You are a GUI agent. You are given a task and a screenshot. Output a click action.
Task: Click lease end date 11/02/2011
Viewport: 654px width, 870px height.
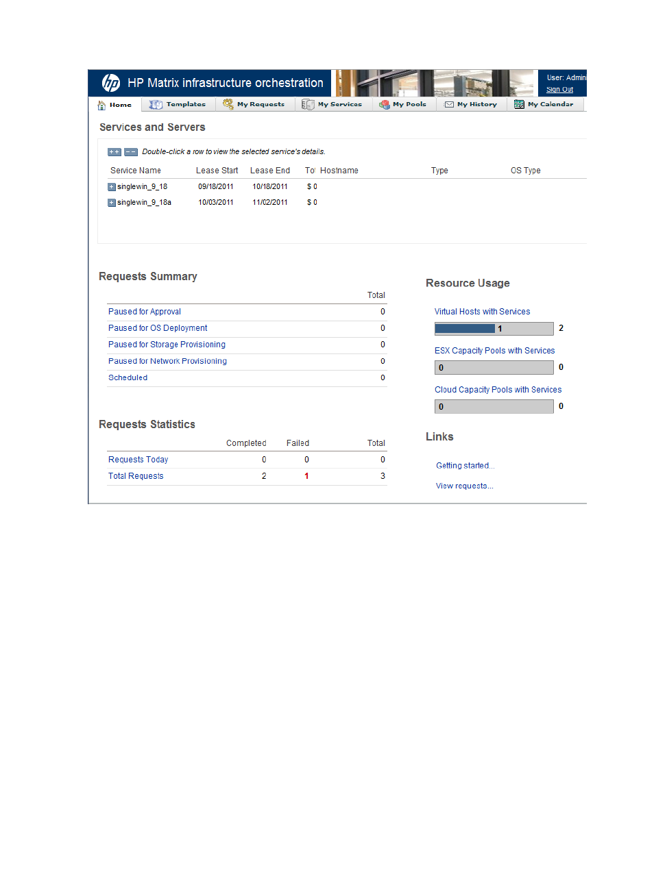click(270, 203)
